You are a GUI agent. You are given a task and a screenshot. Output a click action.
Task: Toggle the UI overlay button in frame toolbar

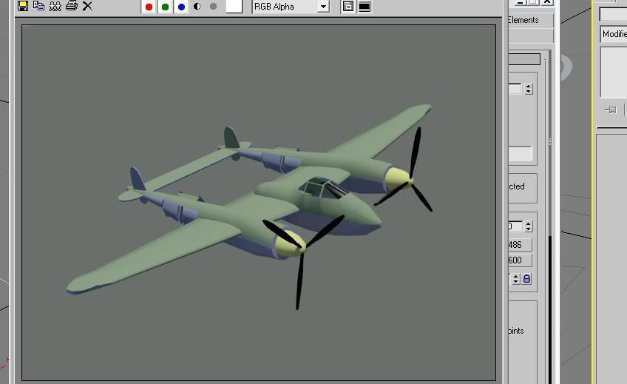[x=348, y=7]
